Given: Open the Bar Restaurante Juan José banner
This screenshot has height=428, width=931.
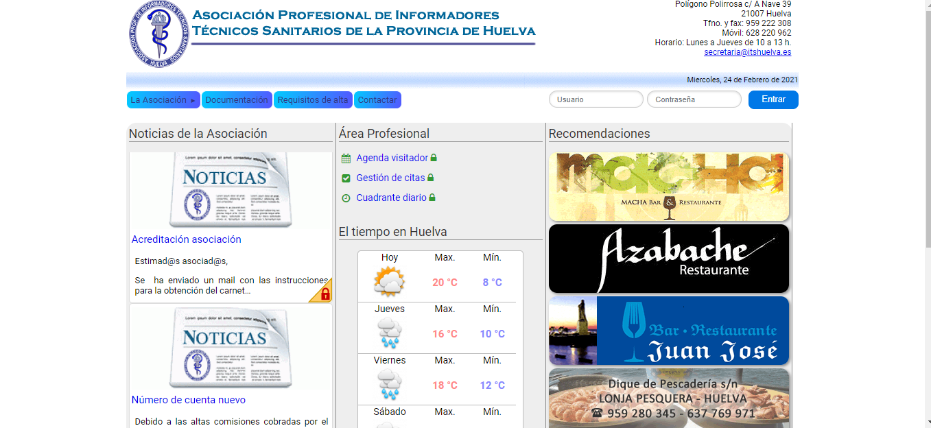Looking at the screenshot, I should 669,331.
